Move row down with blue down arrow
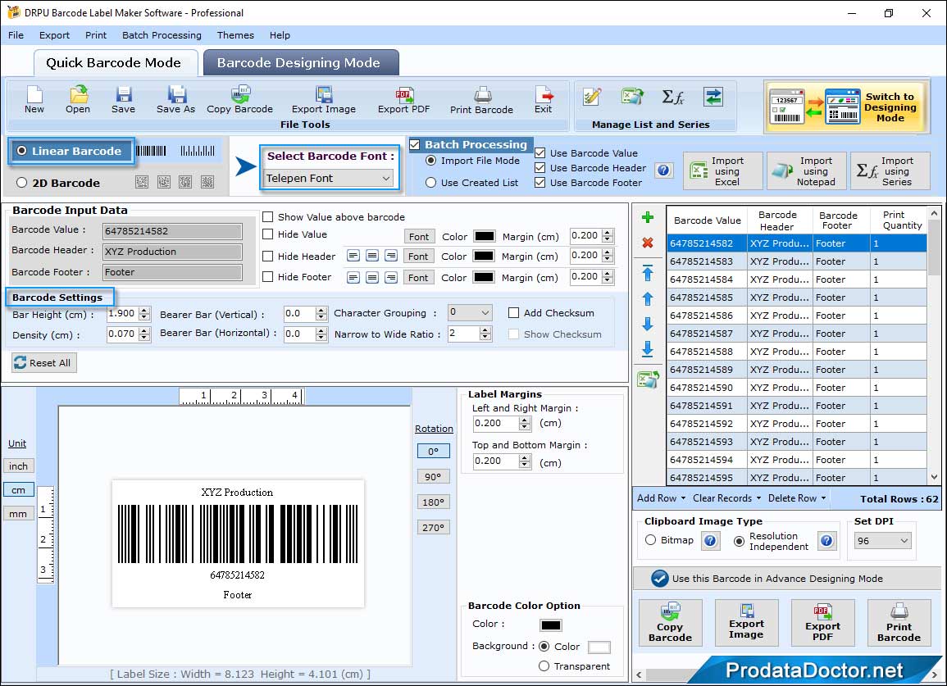The height and width of the screenshot is (686, 947). click(648, 325)
